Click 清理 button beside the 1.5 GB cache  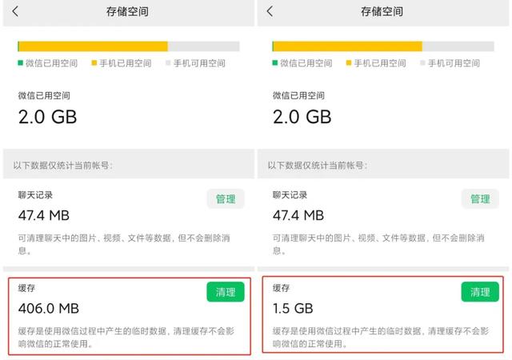point(479,292)
